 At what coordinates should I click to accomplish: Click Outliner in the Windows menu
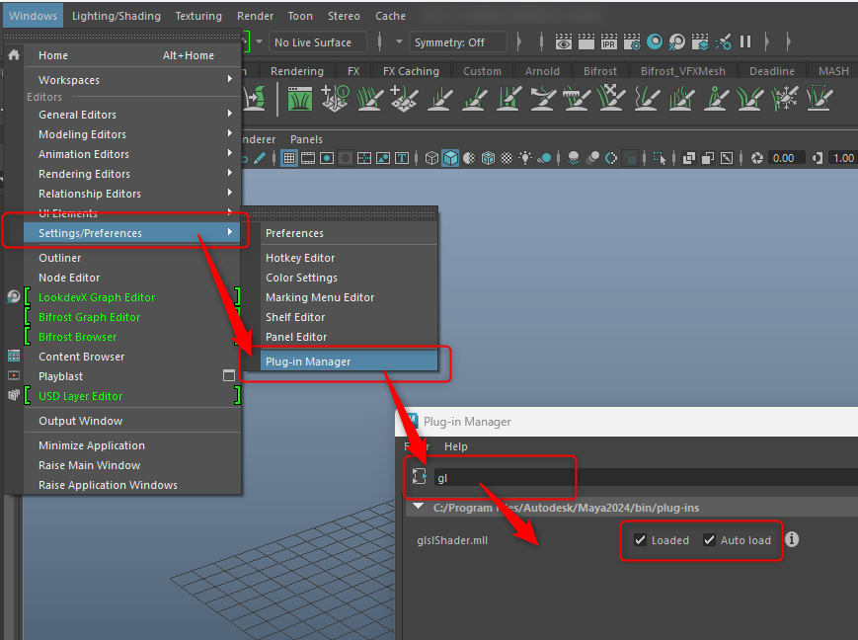(x=59, y=258)
